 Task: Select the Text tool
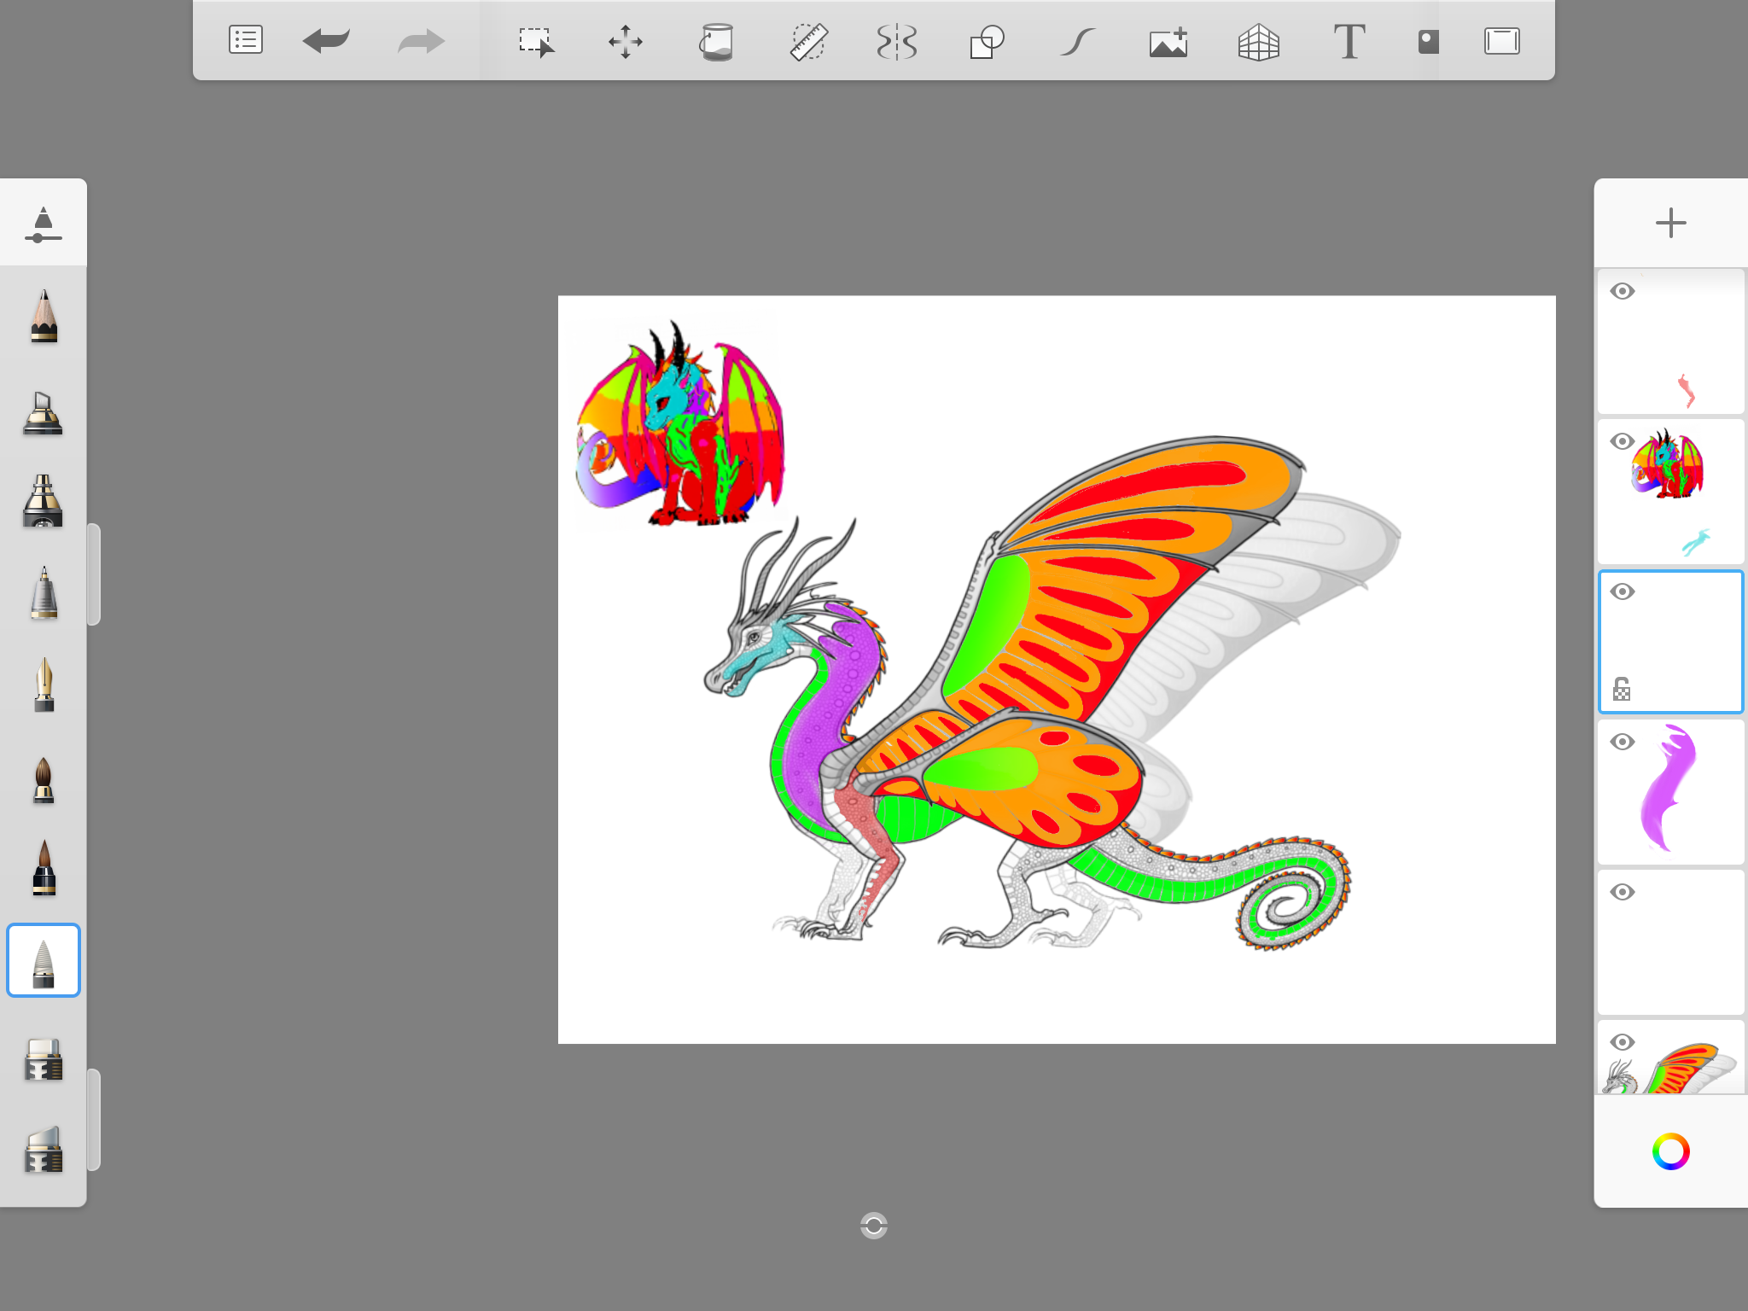pyautogui.click(x=1349, y=41)
